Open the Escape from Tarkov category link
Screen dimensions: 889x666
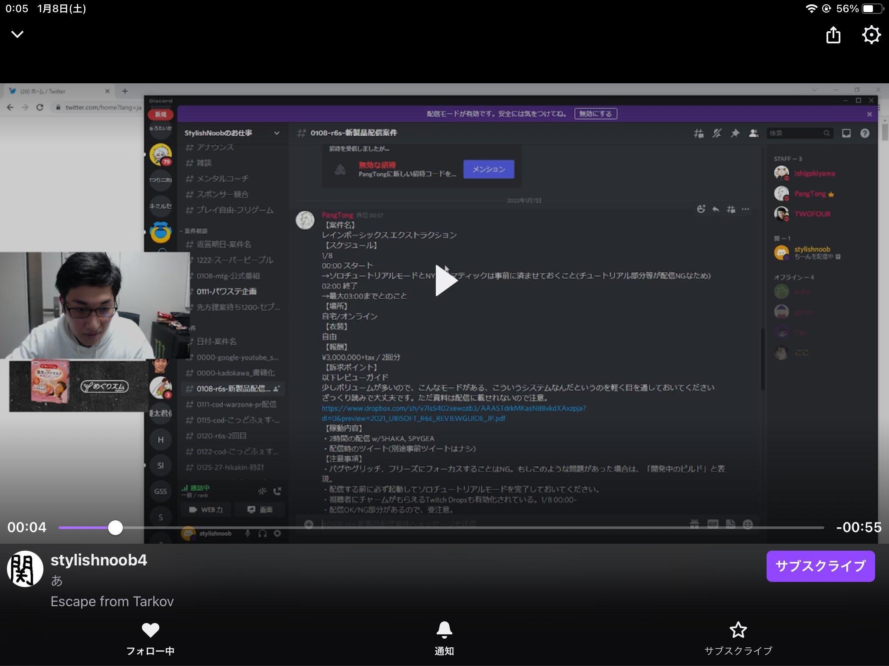(x=112, y=601)
